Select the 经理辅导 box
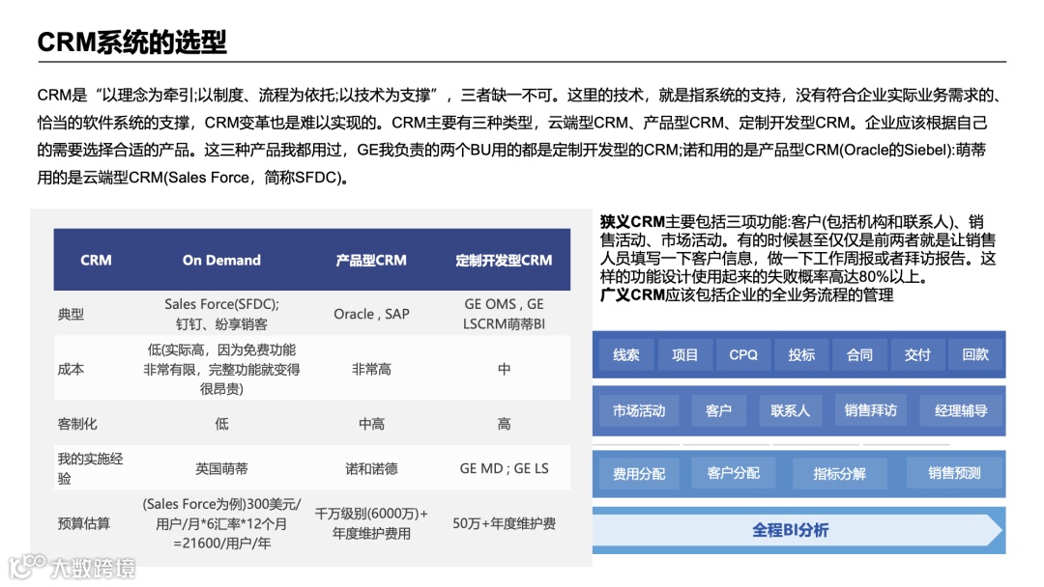 pyautogui.click(x=961, y=410)
